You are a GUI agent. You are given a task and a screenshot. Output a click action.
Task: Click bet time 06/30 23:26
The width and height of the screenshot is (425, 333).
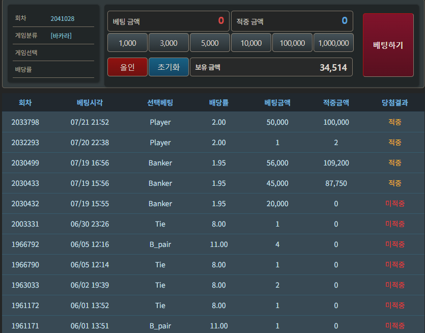point(90,224)
